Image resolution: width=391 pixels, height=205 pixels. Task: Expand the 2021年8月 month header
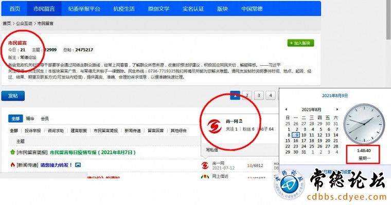[x=311, y=109]
